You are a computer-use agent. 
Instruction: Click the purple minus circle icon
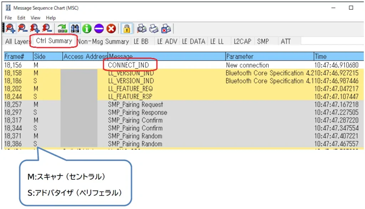pos(99,29)
